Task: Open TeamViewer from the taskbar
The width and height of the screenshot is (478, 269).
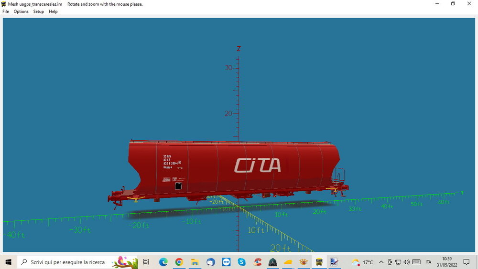Action: click(x=226, y=262)
